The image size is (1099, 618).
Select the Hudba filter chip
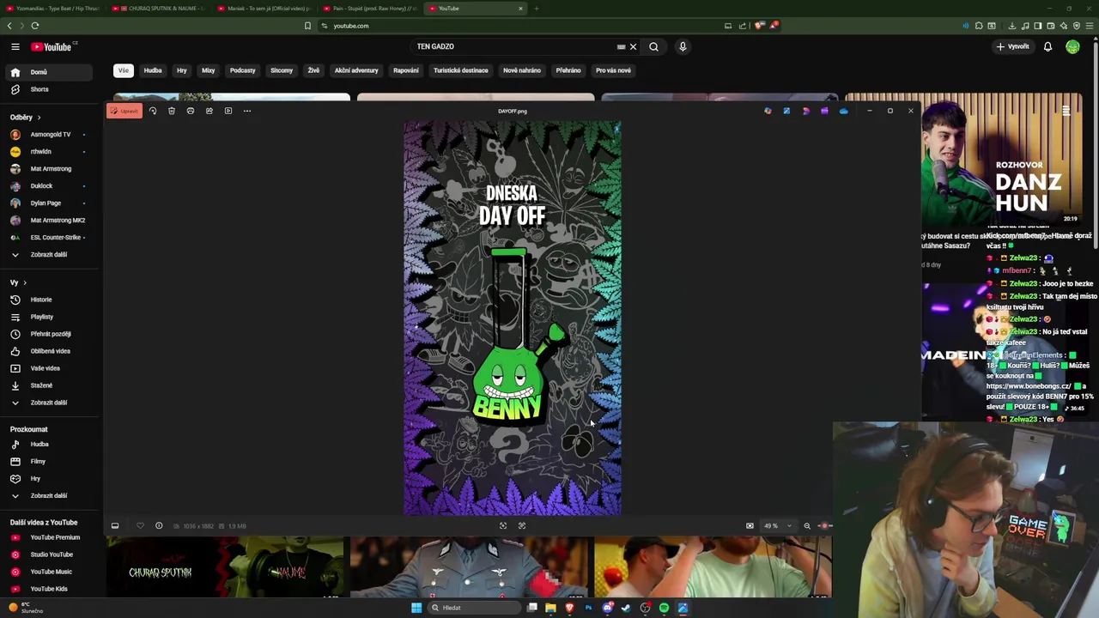[x=153, y=70]
